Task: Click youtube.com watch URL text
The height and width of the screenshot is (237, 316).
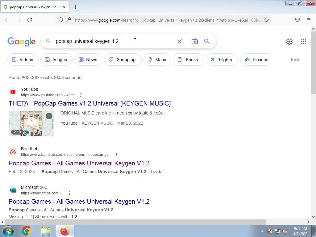Action: coord(48,95)
